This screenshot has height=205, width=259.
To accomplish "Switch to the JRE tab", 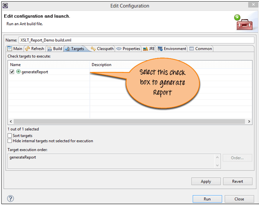I will coord(149,49).
